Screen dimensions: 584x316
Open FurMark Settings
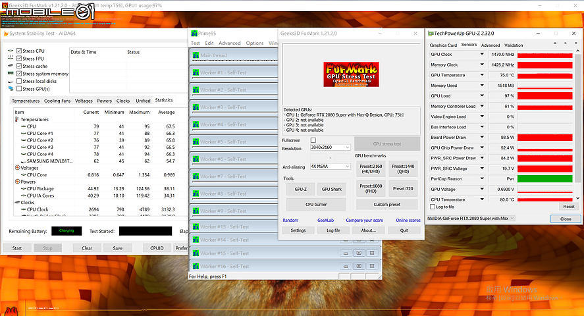tap(298, 230)
